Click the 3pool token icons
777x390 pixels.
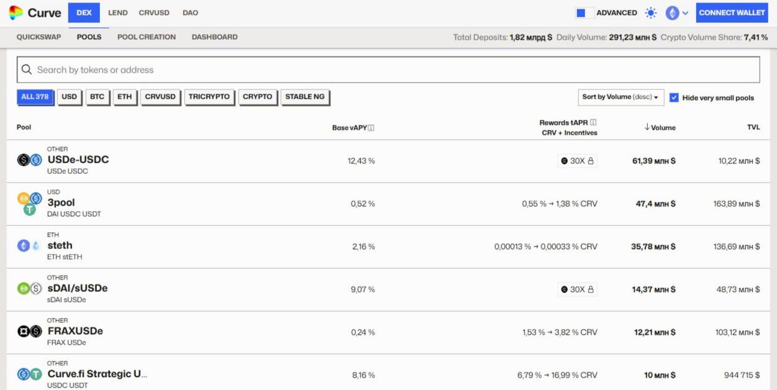tap(29, 203)
